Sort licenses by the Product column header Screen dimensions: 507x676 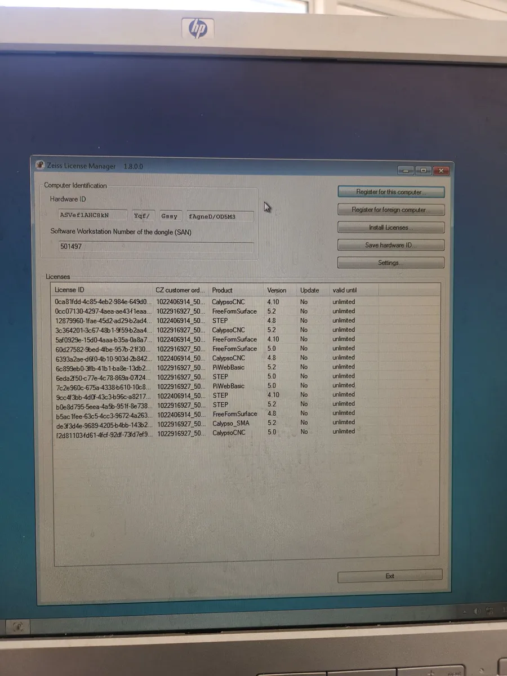[x=222, y=290]
